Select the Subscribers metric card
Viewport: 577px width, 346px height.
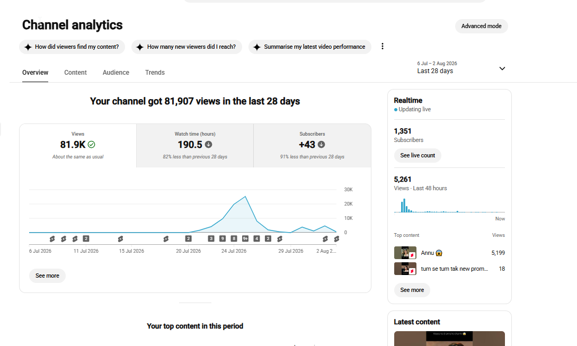pos(312,146)
